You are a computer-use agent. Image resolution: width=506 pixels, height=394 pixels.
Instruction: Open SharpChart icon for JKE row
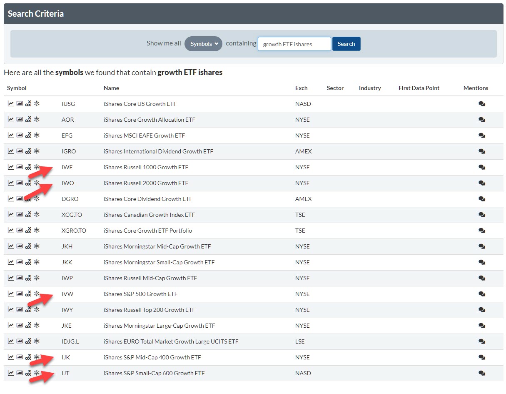[11, 326]
